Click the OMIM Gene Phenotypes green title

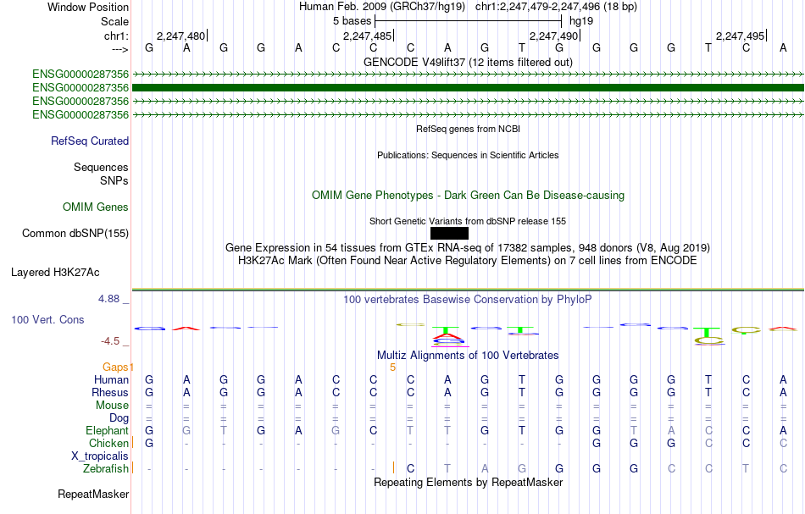pos(468,196)
